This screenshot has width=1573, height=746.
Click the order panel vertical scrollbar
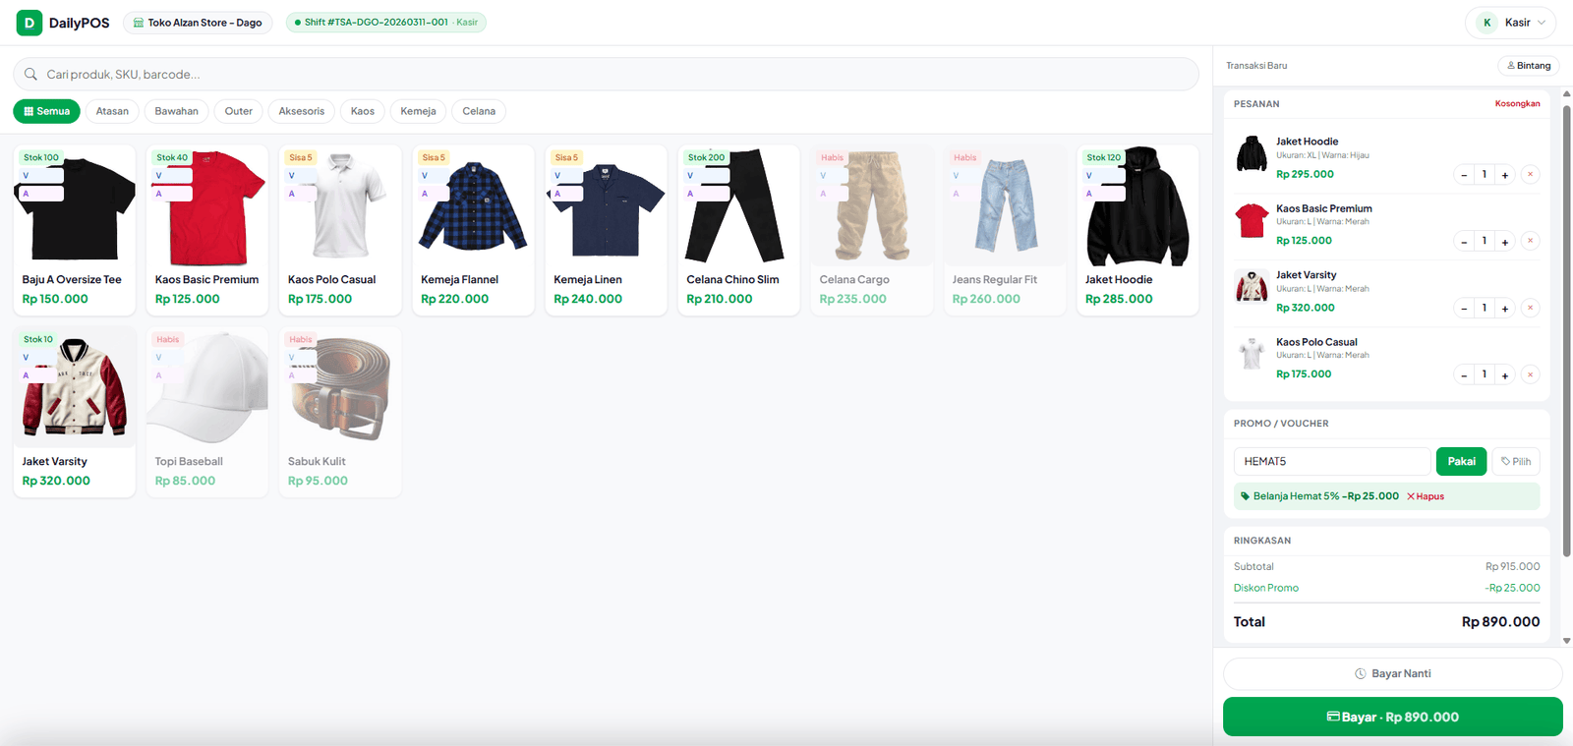pos(1566,329)
